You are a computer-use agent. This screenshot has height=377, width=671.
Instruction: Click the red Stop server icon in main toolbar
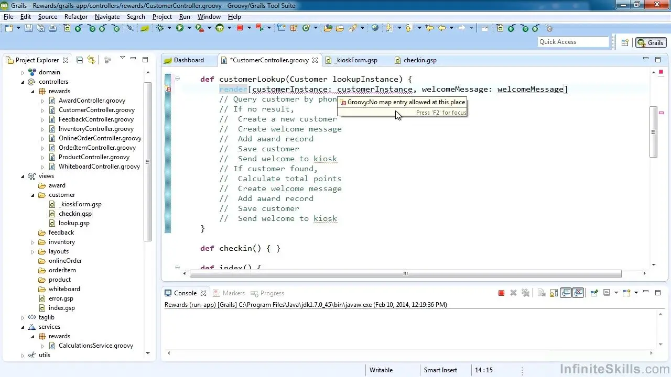pyautogui.click(x=240, y=28)
